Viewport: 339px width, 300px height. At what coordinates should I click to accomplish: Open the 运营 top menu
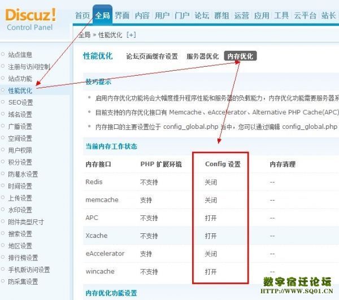point(242,16)
